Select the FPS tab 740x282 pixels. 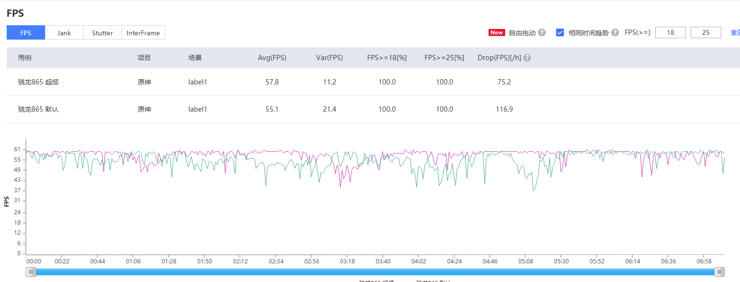pos(26,33)
